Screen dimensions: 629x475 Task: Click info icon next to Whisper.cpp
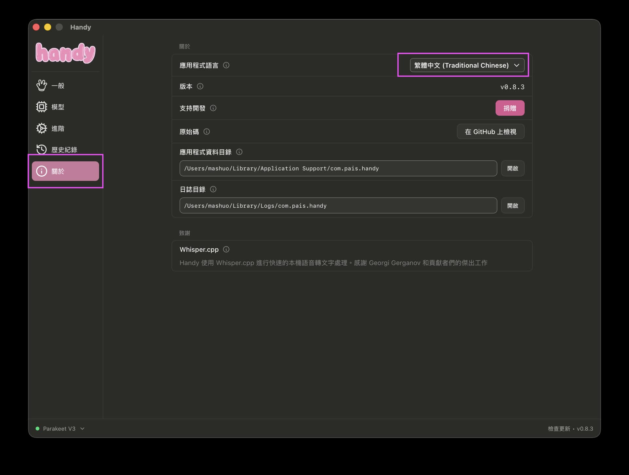click(226, 249)
